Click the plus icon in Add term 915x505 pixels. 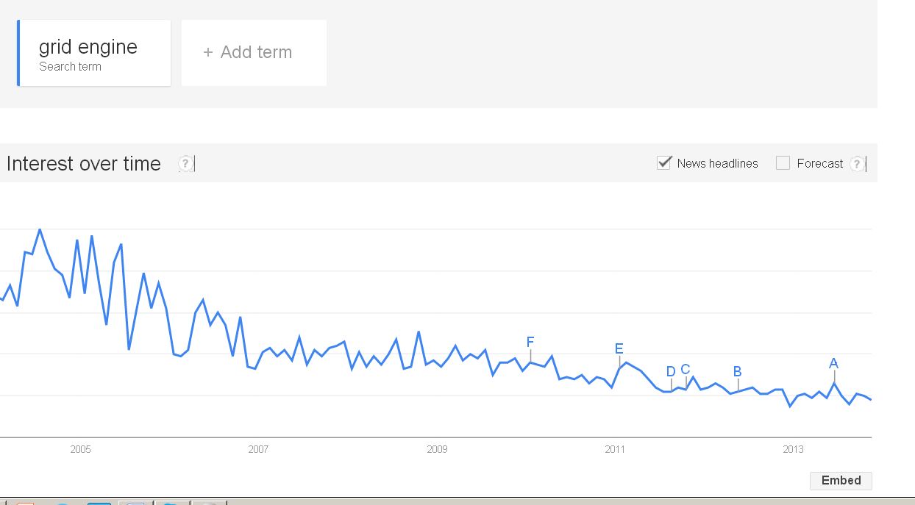point(208,52)
